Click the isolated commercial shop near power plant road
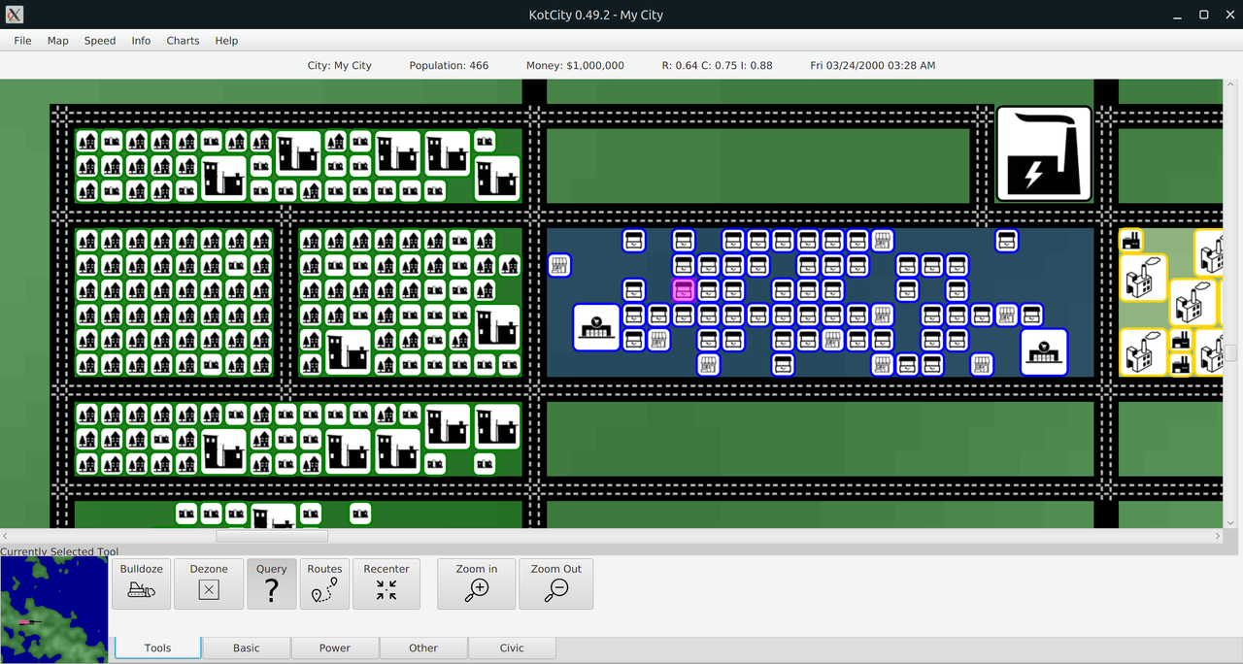Image resolution: width=1243 pixels, height=664 pixels. (1007, 240)
